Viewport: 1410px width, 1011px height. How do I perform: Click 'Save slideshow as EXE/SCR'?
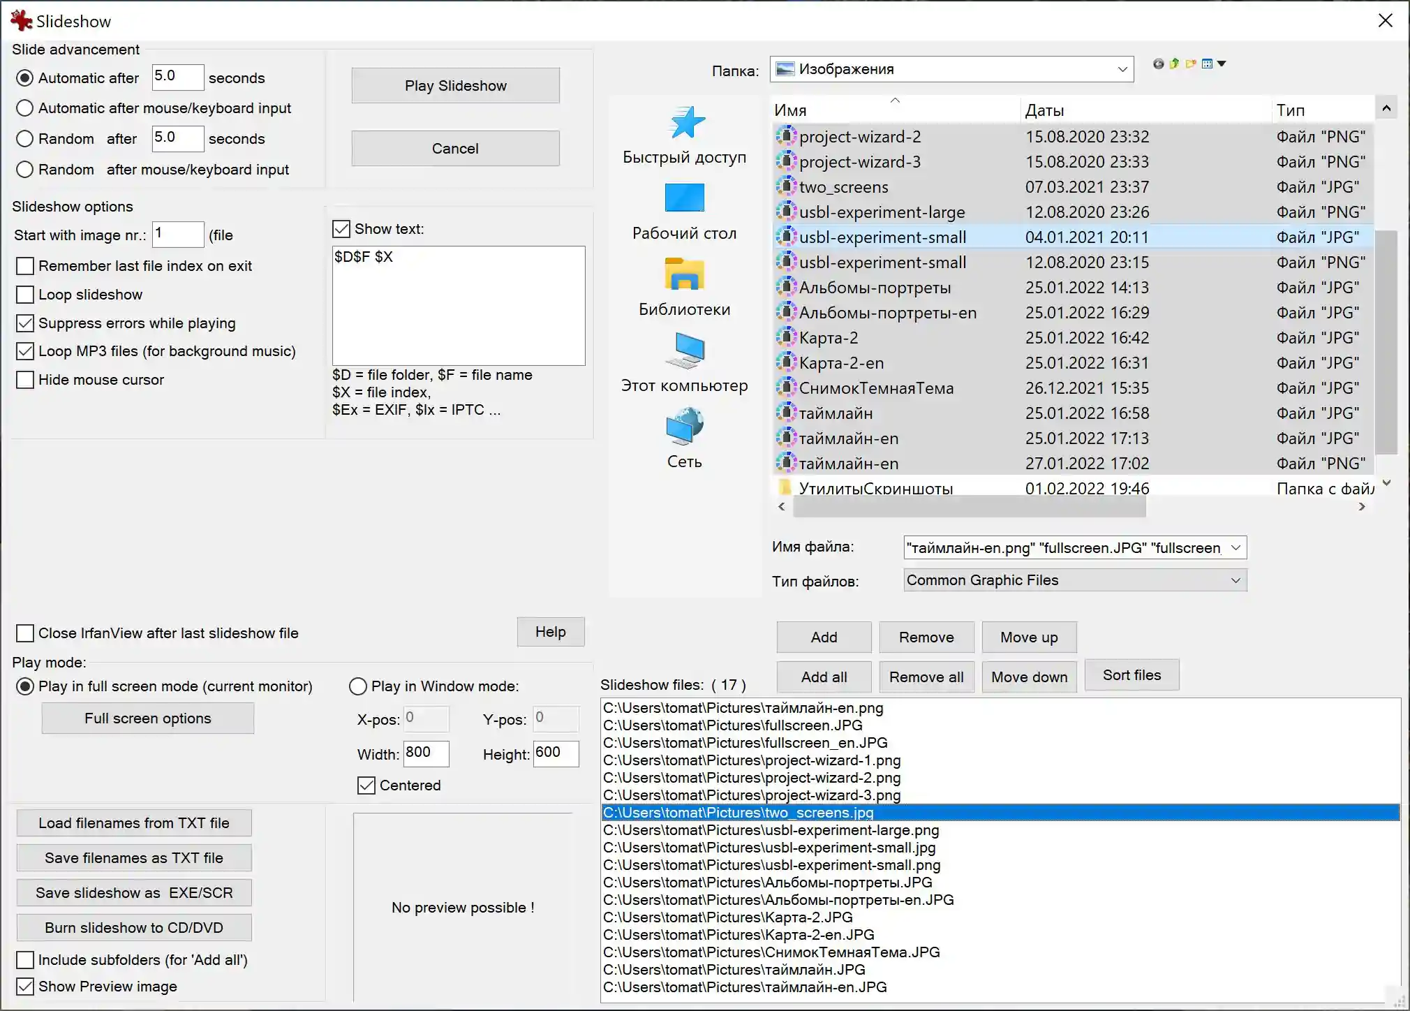point(134,893)
